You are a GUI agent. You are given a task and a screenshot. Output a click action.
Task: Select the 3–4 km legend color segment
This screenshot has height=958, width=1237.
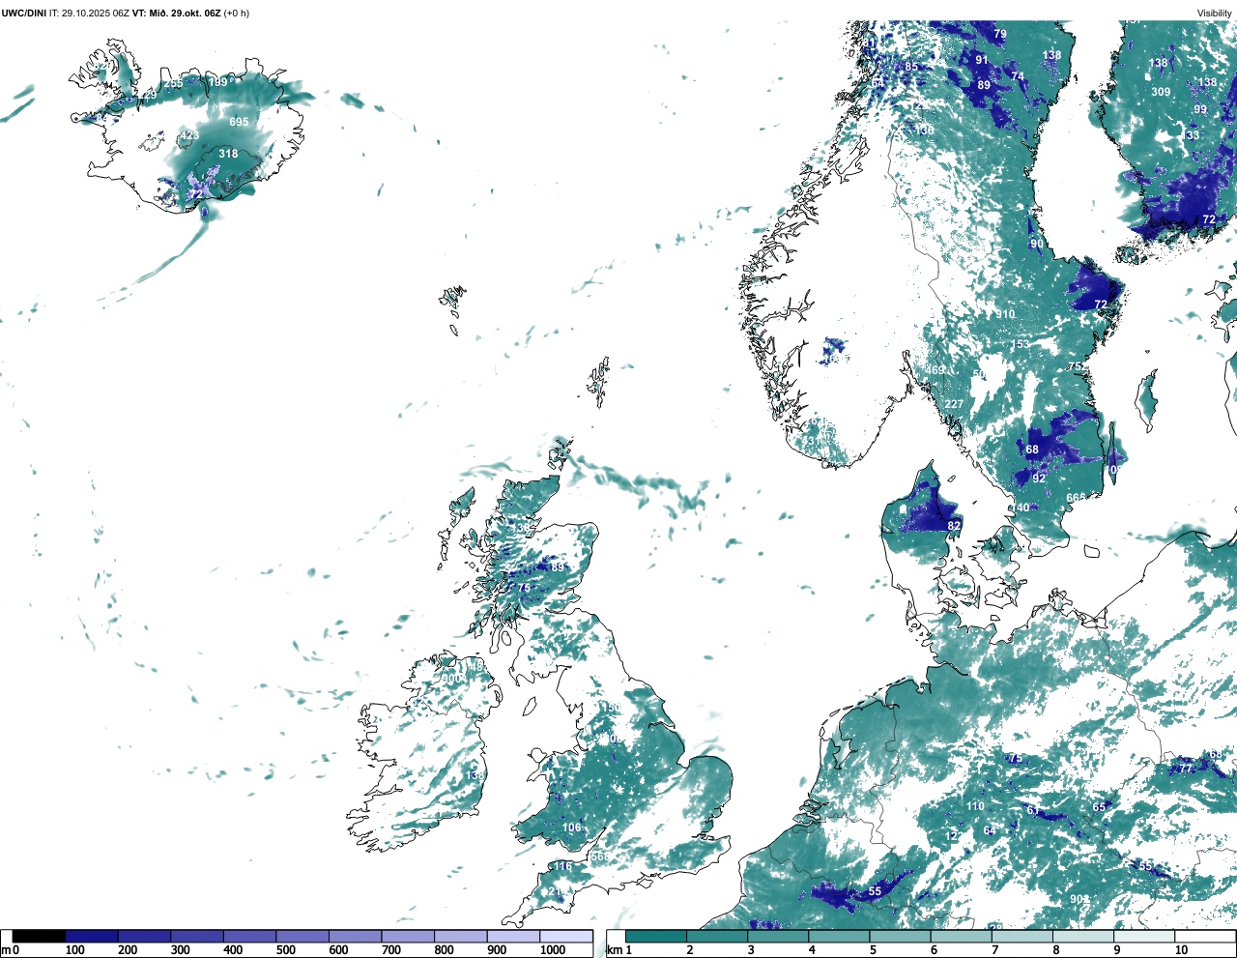(778, 936)
